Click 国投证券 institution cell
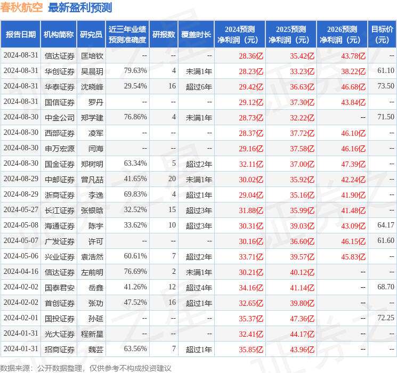This screenshot has height=373, width=397. 60,319
